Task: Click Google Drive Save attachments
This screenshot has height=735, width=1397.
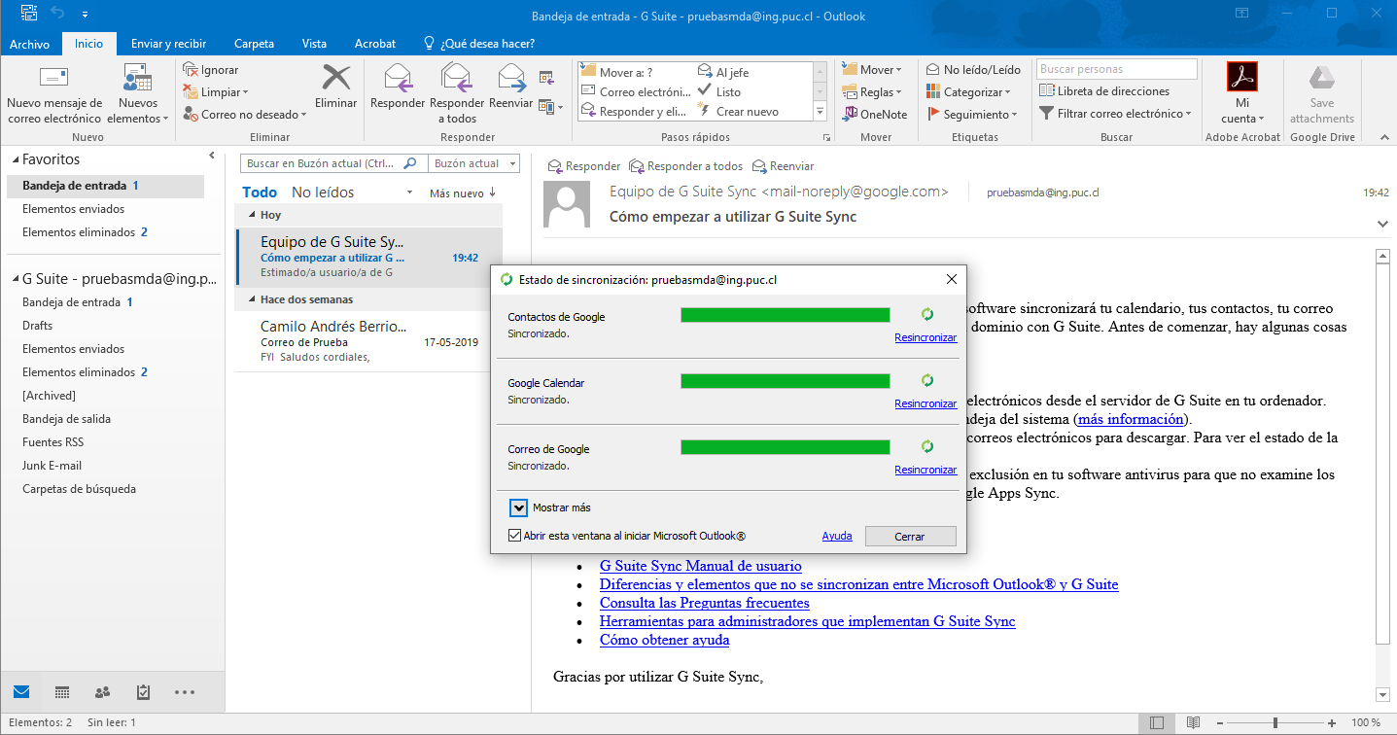Action: (x=1321, y=93)
